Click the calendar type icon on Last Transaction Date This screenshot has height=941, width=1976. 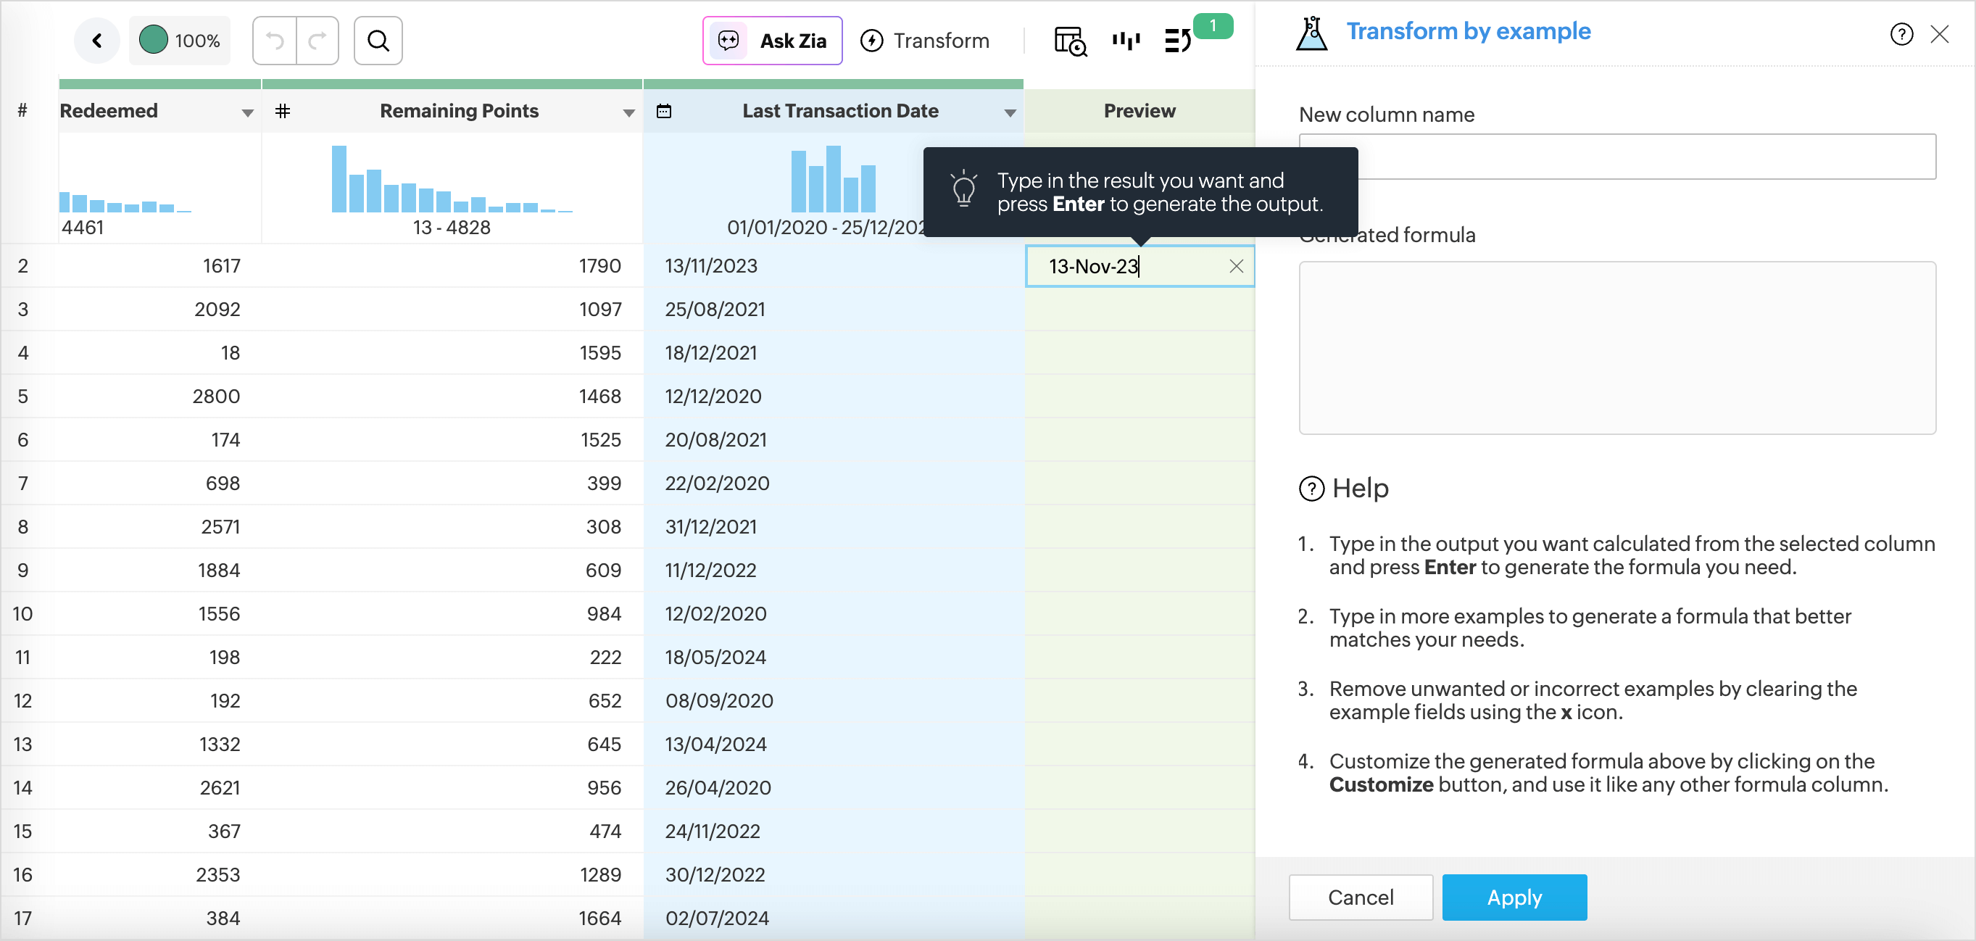[663, 111]
